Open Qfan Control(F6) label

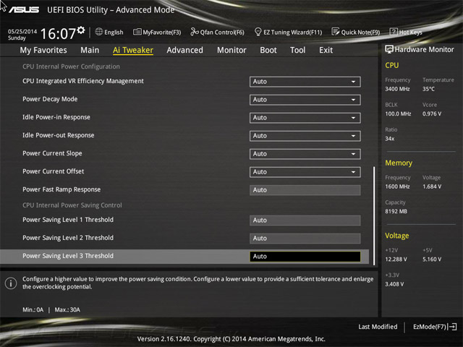tap(222, 32)
